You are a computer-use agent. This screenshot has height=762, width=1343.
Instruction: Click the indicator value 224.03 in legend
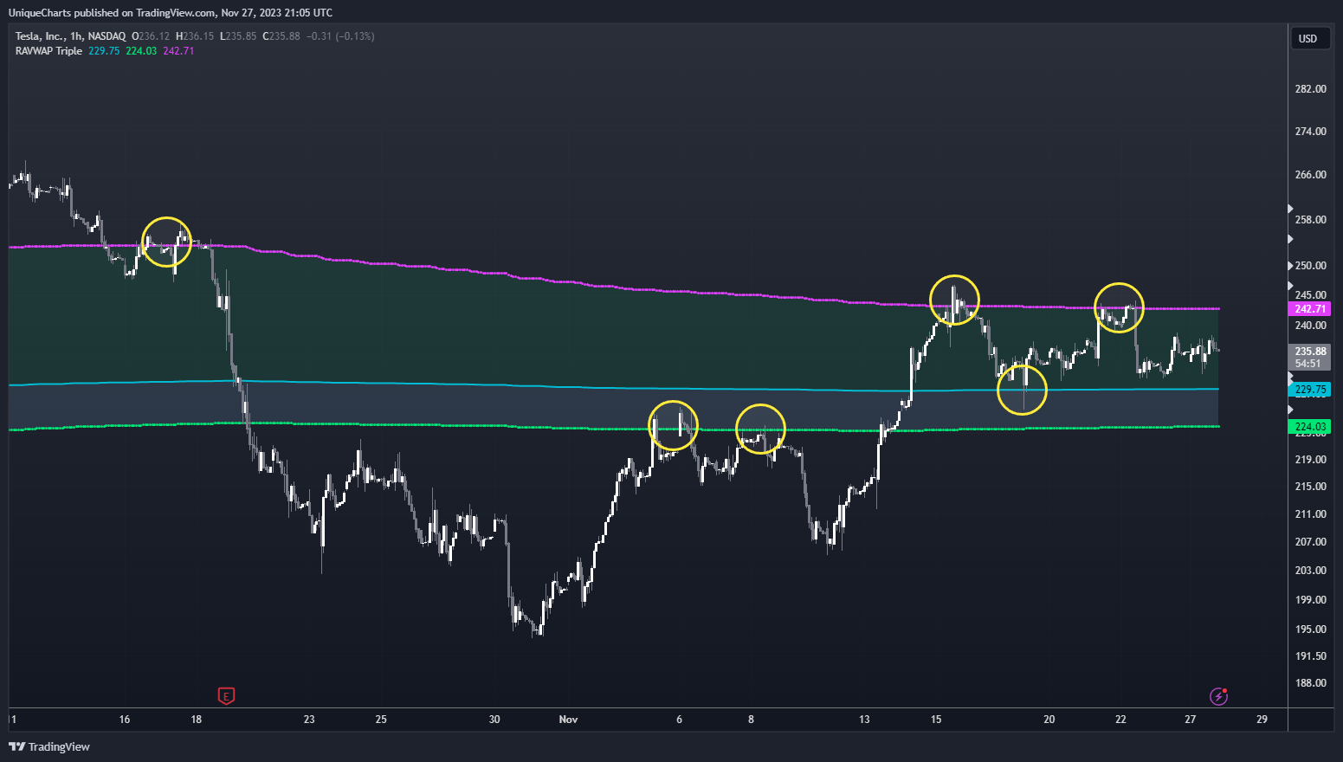[x=141, y=51]
